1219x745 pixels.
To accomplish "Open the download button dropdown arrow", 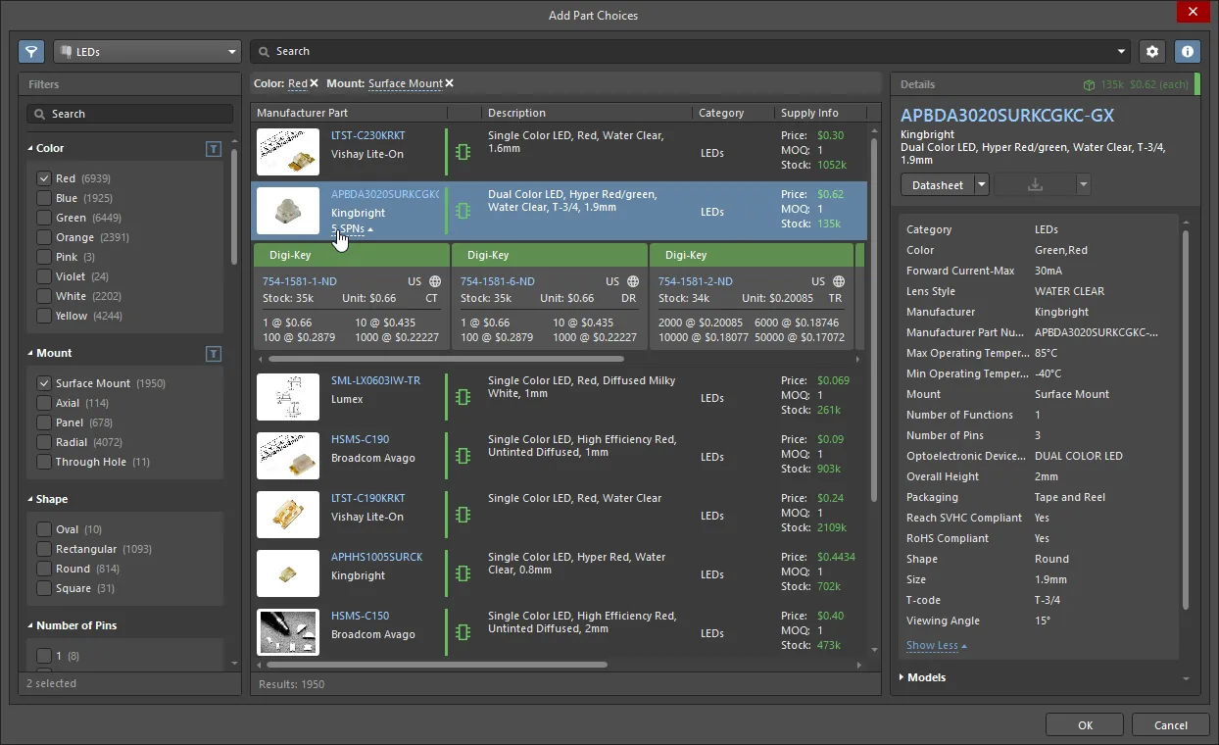I will 1083,184.
